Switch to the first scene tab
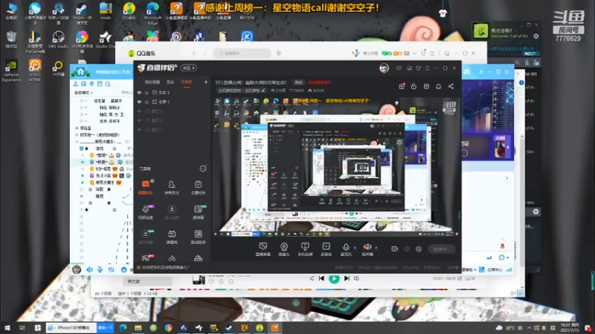Screen dimensions: 595x334 coord(152,82)
